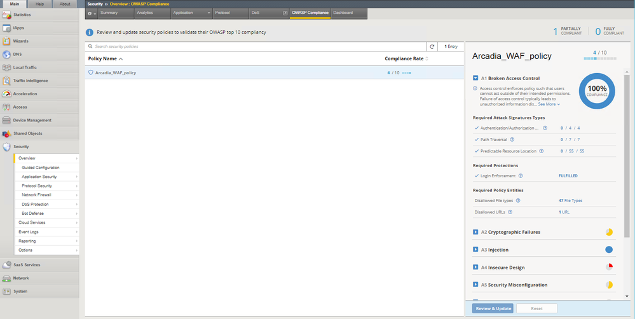Expand the A5 Security Misconfiguration section
The image size is (635, 319).
click(x=475, y=285)
